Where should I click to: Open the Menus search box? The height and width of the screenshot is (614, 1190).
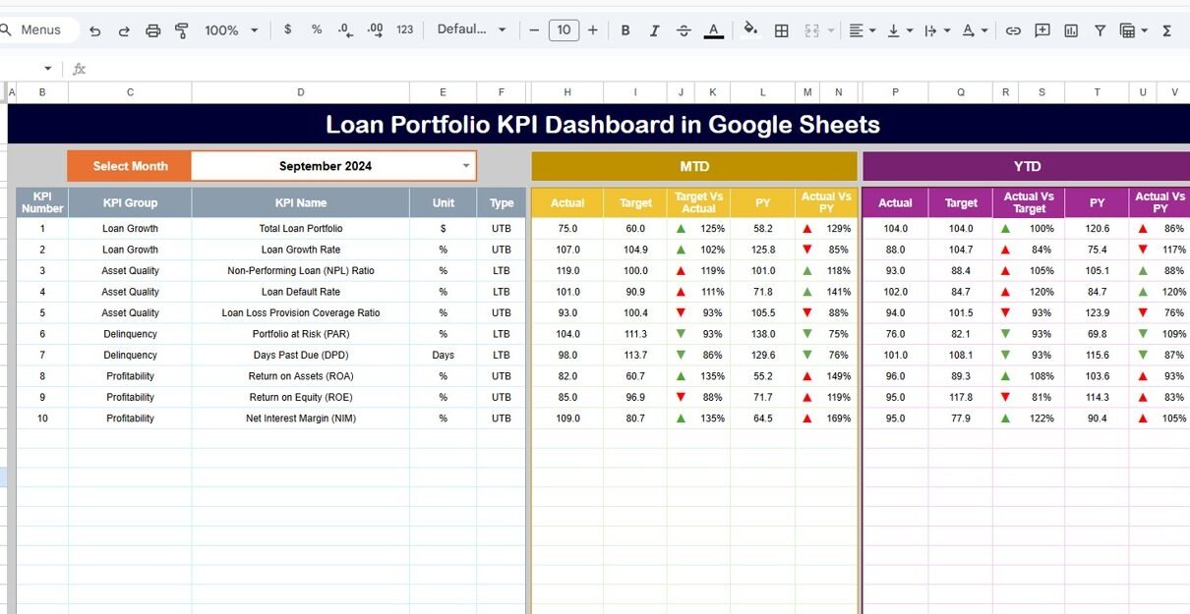[39, 29]
